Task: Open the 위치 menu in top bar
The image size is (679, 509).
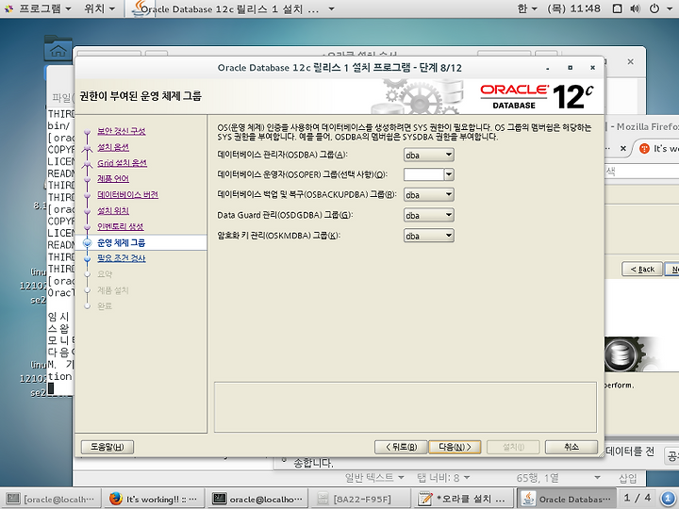Action: pyautogui.click(x=100, y=8)
